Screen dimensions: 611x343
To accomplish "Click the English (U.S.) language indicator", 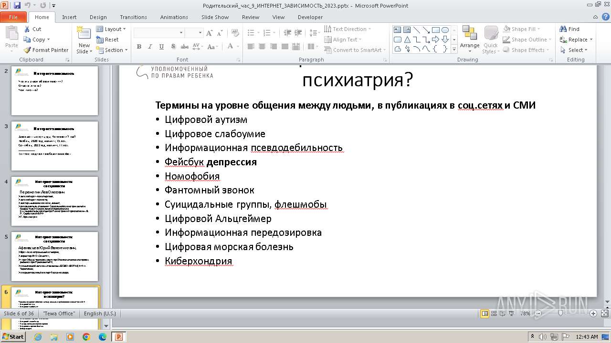I will click(x=100, y=313).
